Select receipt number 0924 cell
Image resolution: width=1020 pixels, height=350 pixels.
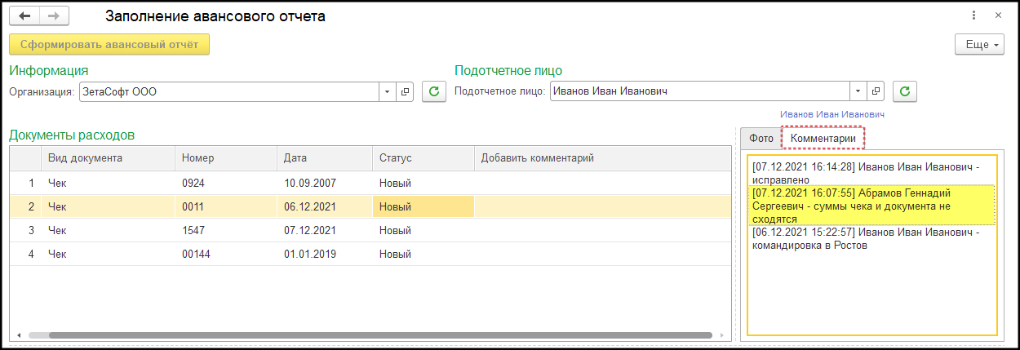[x=227, y=184]
